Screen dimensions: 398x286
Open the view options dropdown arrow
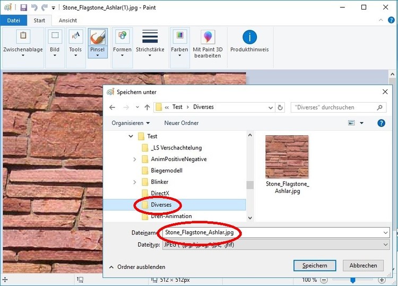(362, 123)
